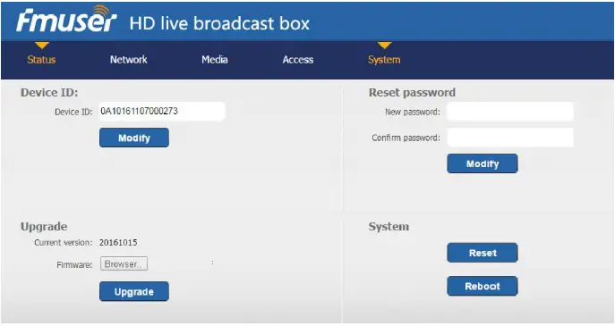Focus the New password field

[x=510, y=112]
